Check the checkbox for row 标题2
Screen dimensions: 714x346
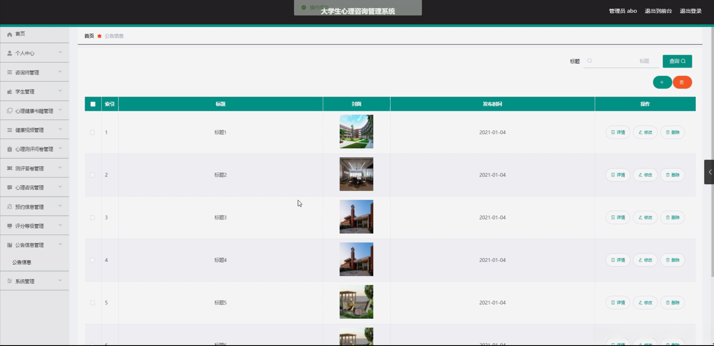92,175
